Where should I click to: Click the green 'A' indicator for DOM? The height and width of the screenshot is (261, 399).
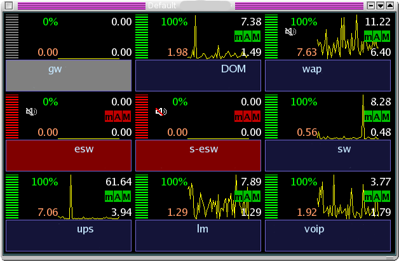[x=247, y=37]
